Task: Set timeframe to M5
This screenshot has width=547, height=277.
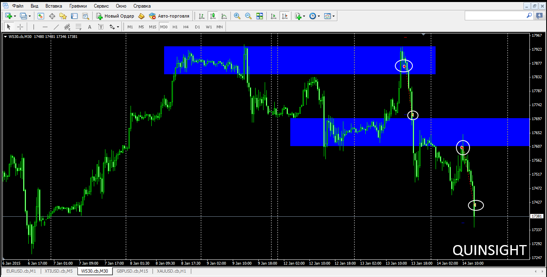Action: (x=141, y=27)
